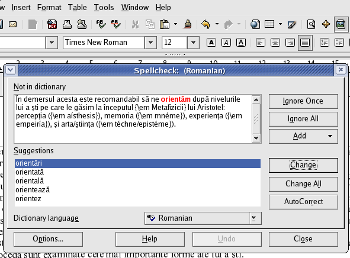The width and height of the screenshot is (350, 258).
Task: Select the highlighted suggestion "orientări"
Action: pyautogui.click(x=137, y=163)
